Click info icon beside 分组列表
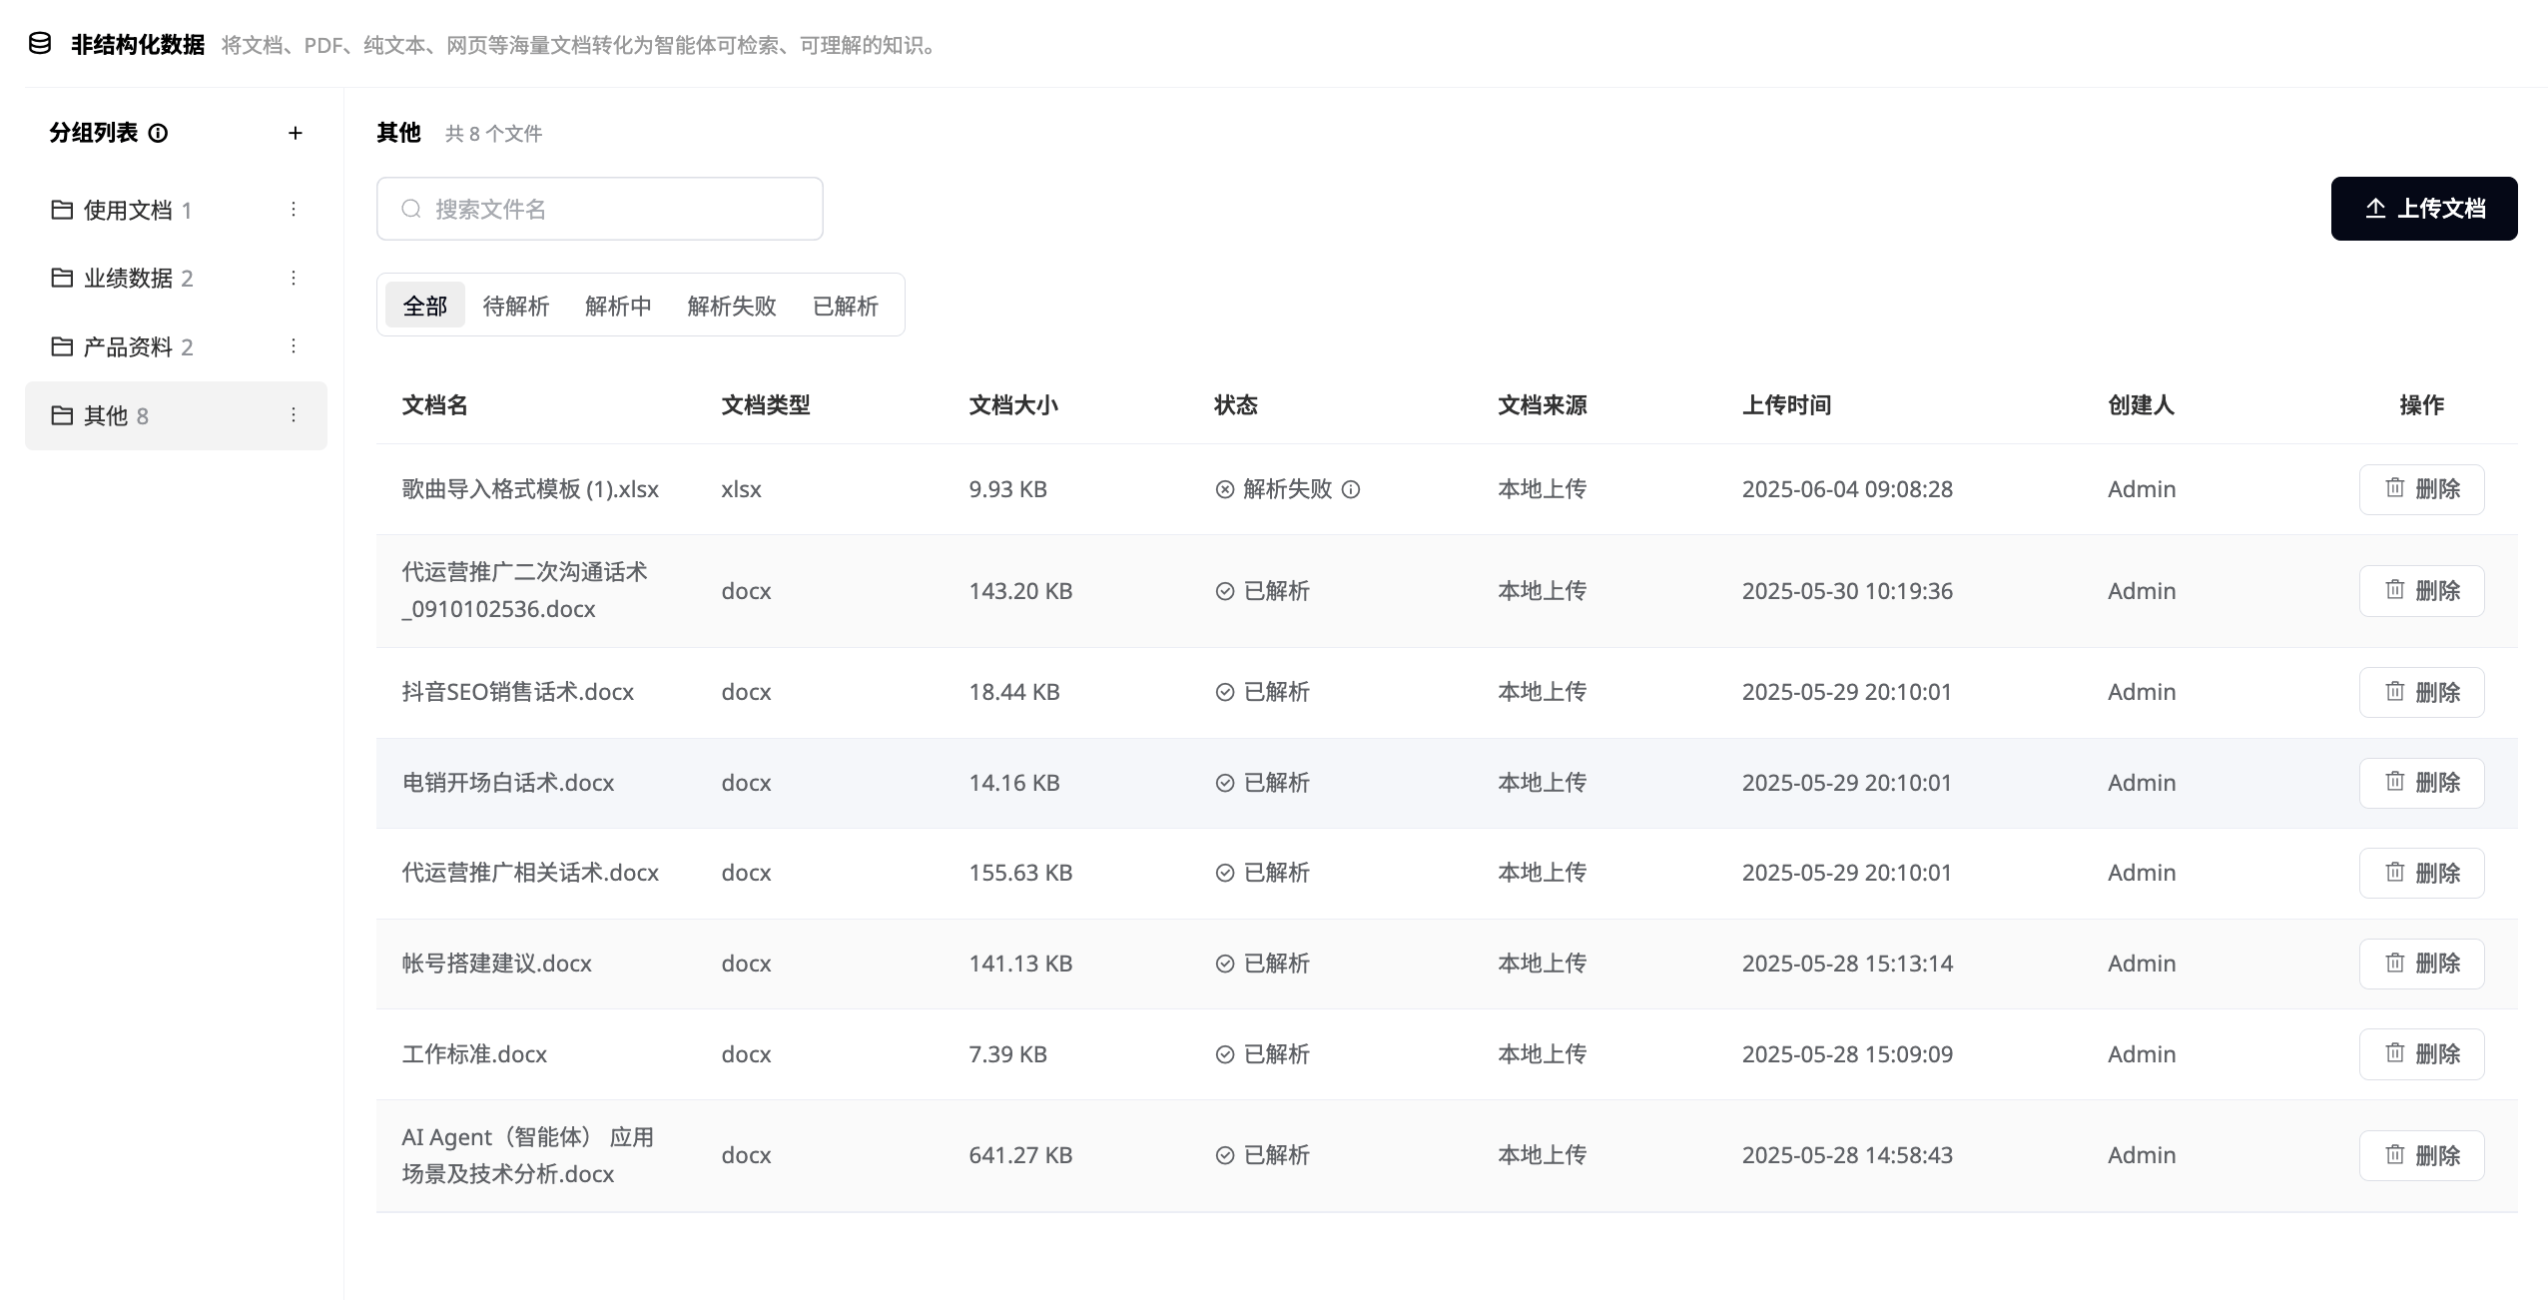Screen dimensions: 2548x1300 point(158,133)
